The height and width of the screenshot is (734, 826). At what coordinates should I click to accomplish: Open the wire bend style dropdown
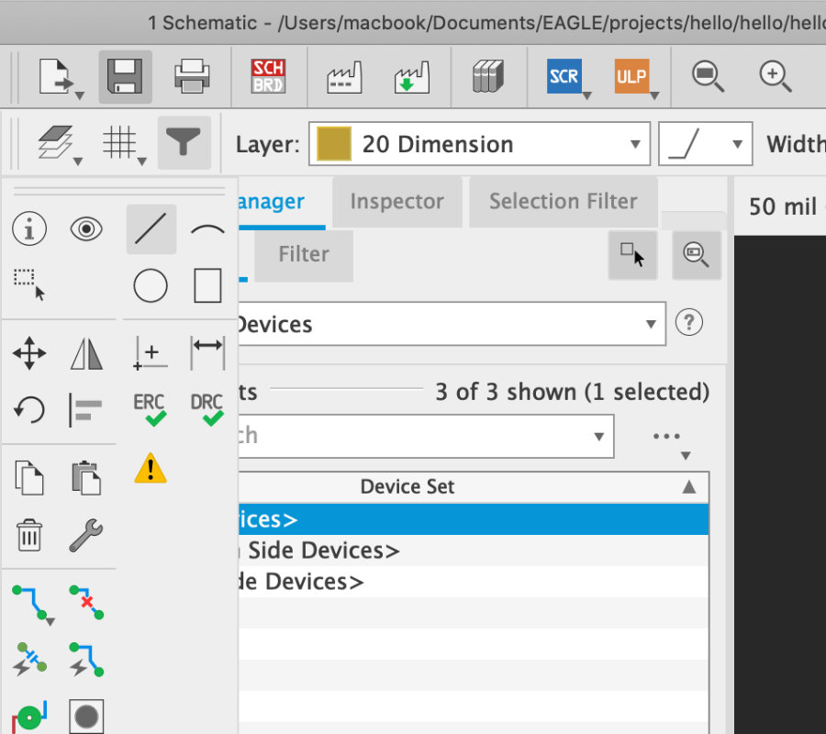point(706,144)
